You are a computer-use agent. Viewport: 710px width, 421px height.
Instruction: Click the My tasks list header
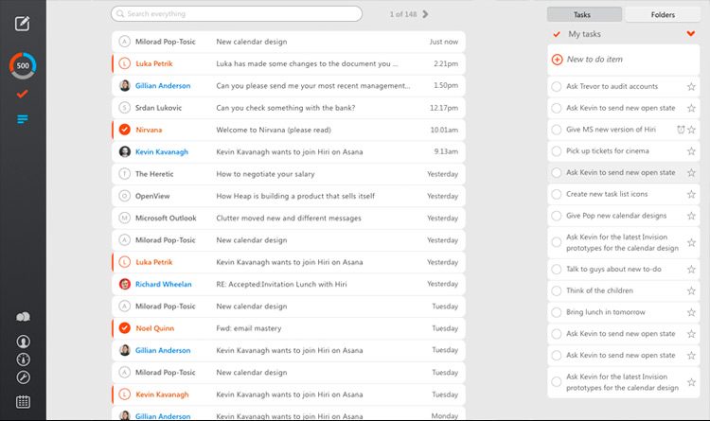(x=624, y=34)
